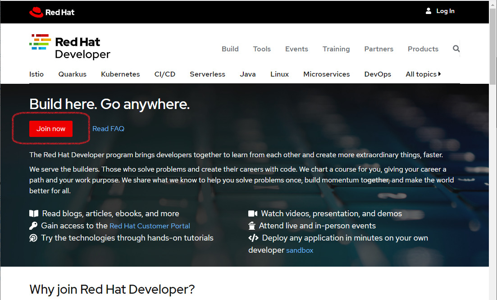Go to the CI/CD topic

[x=165, y=74]
